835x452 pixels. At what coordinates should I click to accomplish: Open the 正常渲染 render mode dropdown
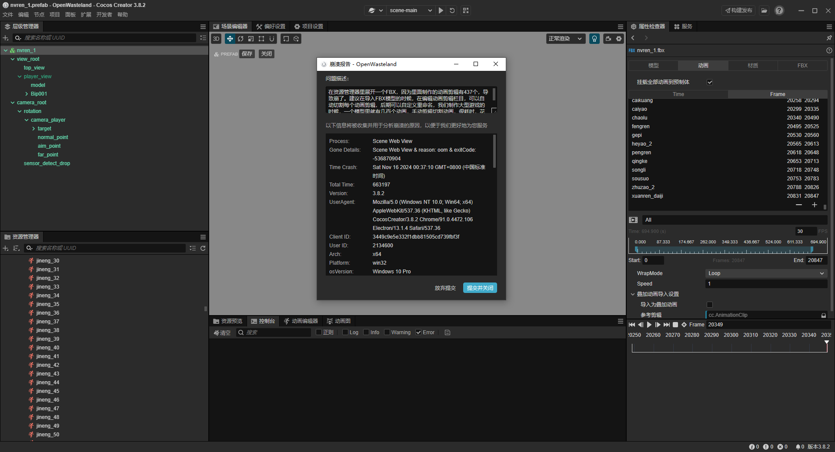565,39
